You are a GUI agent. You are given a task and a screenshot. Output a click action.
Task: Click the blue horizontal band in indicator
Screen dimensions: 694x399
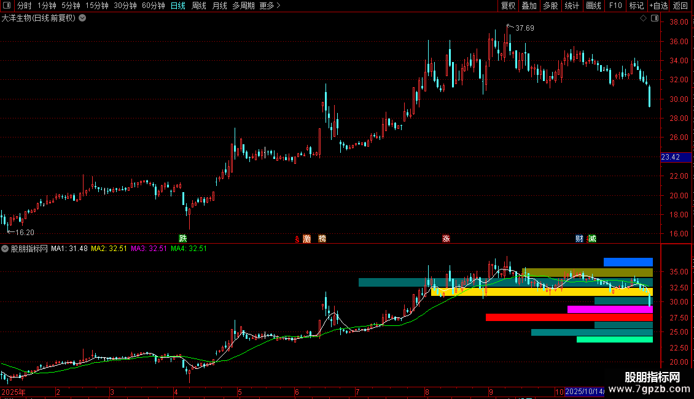point(628,262)
